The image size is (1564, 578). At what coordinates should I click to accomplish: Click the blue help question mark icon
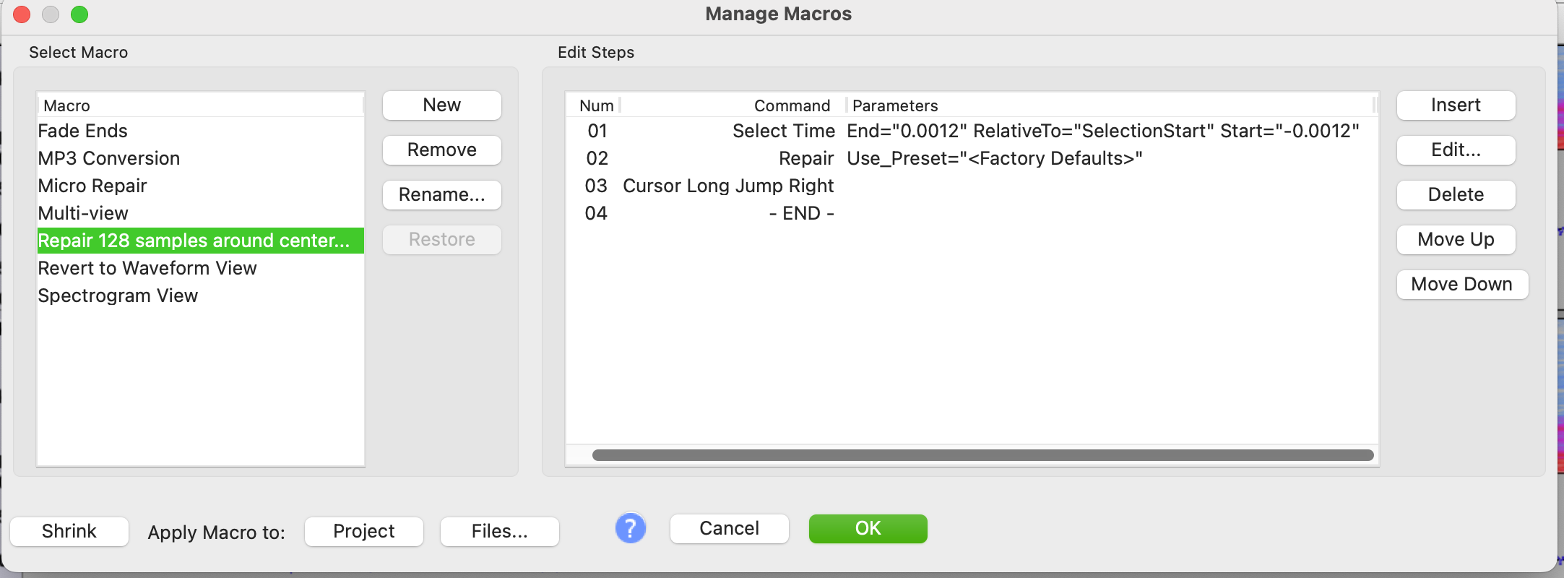coord(630,528)
